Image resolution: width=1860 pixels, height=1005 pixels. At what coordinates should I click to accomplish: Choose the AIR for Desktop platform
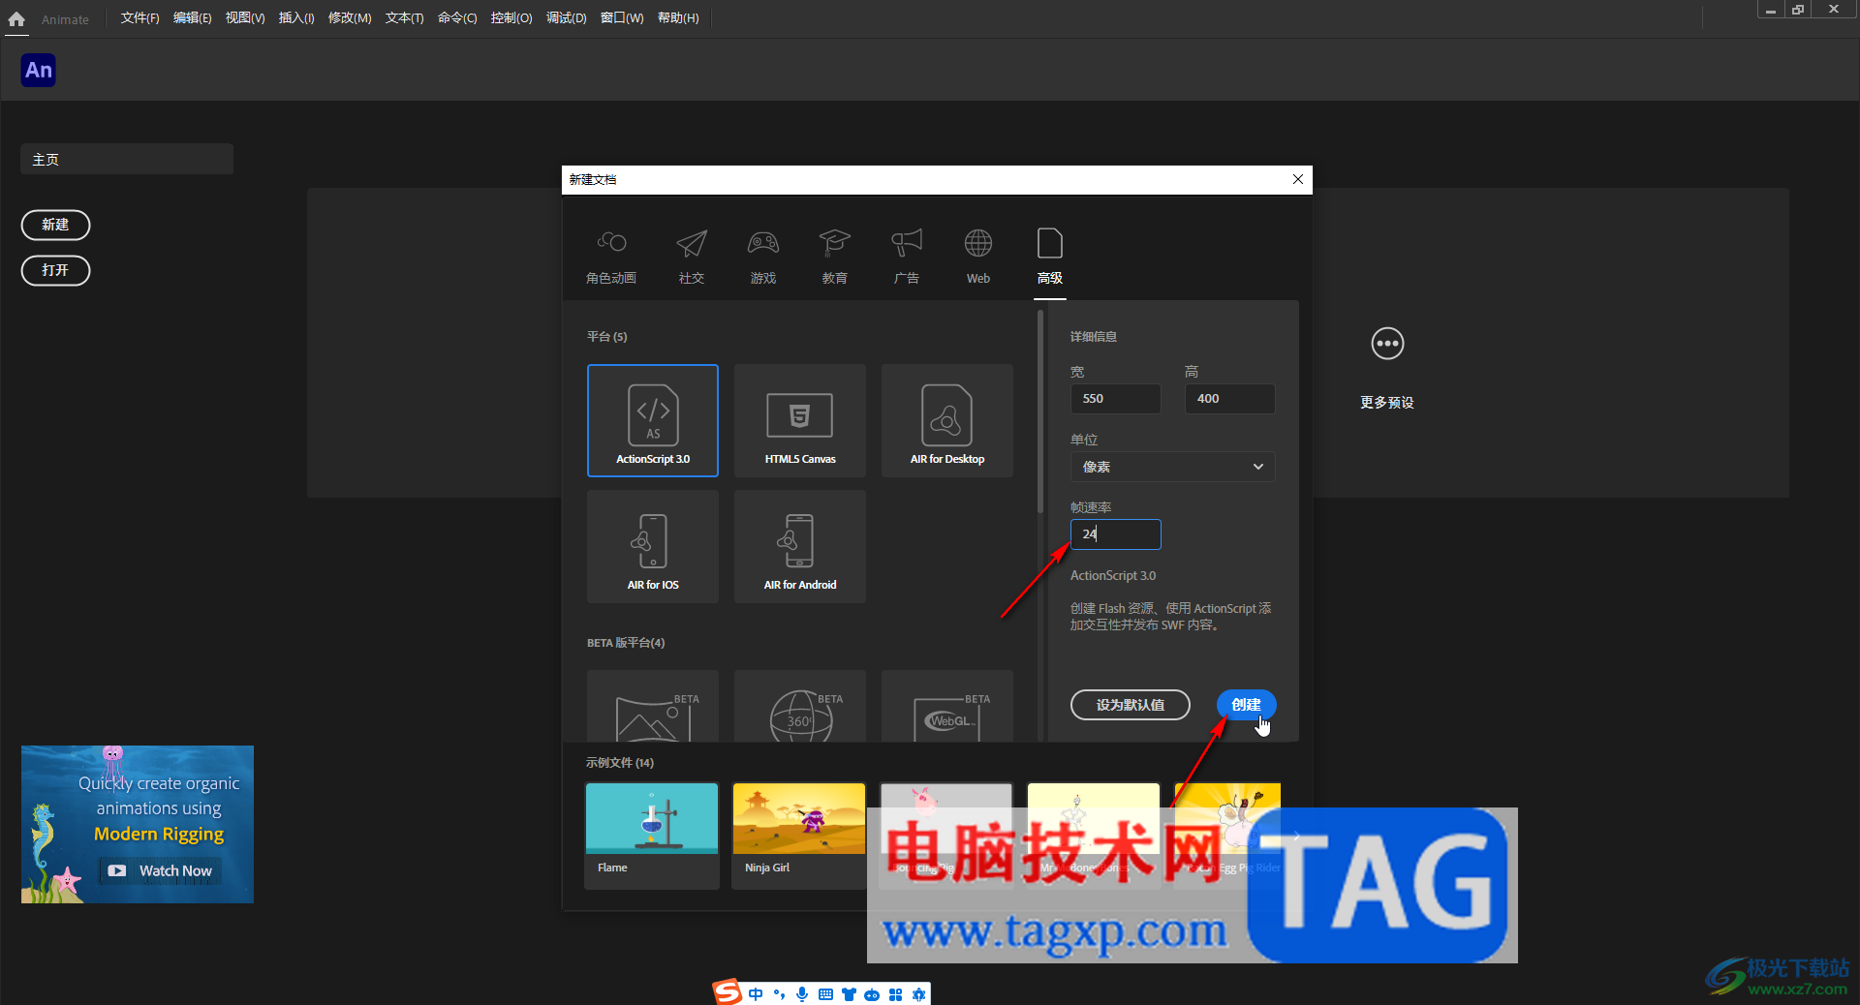947,420
